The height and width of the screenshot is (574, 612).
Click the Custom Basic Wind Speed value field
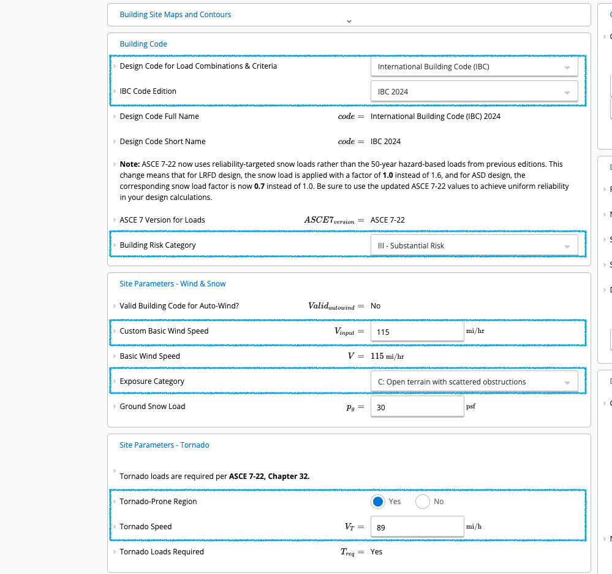[x=417, y=331]
